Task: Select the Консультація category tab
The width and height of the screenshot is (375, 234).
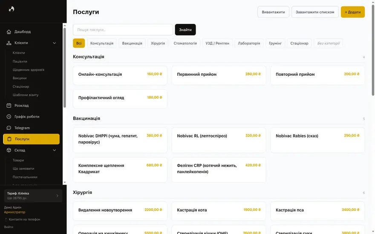Action: 102,43
